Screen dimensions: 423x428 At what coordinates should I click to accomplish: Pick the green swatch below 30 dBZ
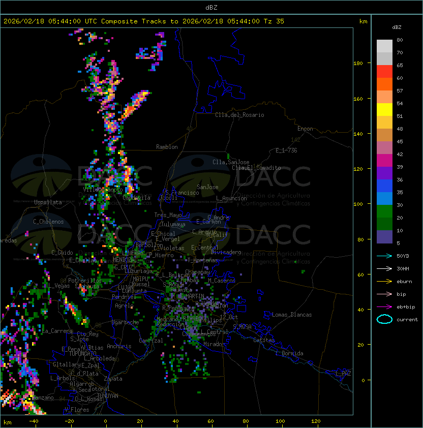point(384,211)
